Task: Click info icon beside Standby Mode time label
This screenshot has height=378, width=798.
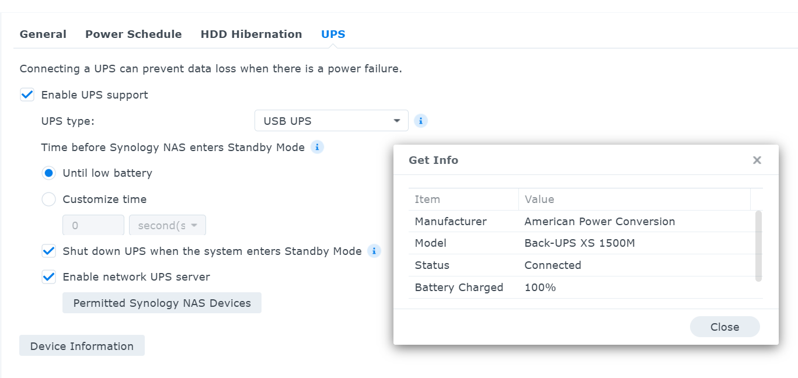Action: (317, 147)
